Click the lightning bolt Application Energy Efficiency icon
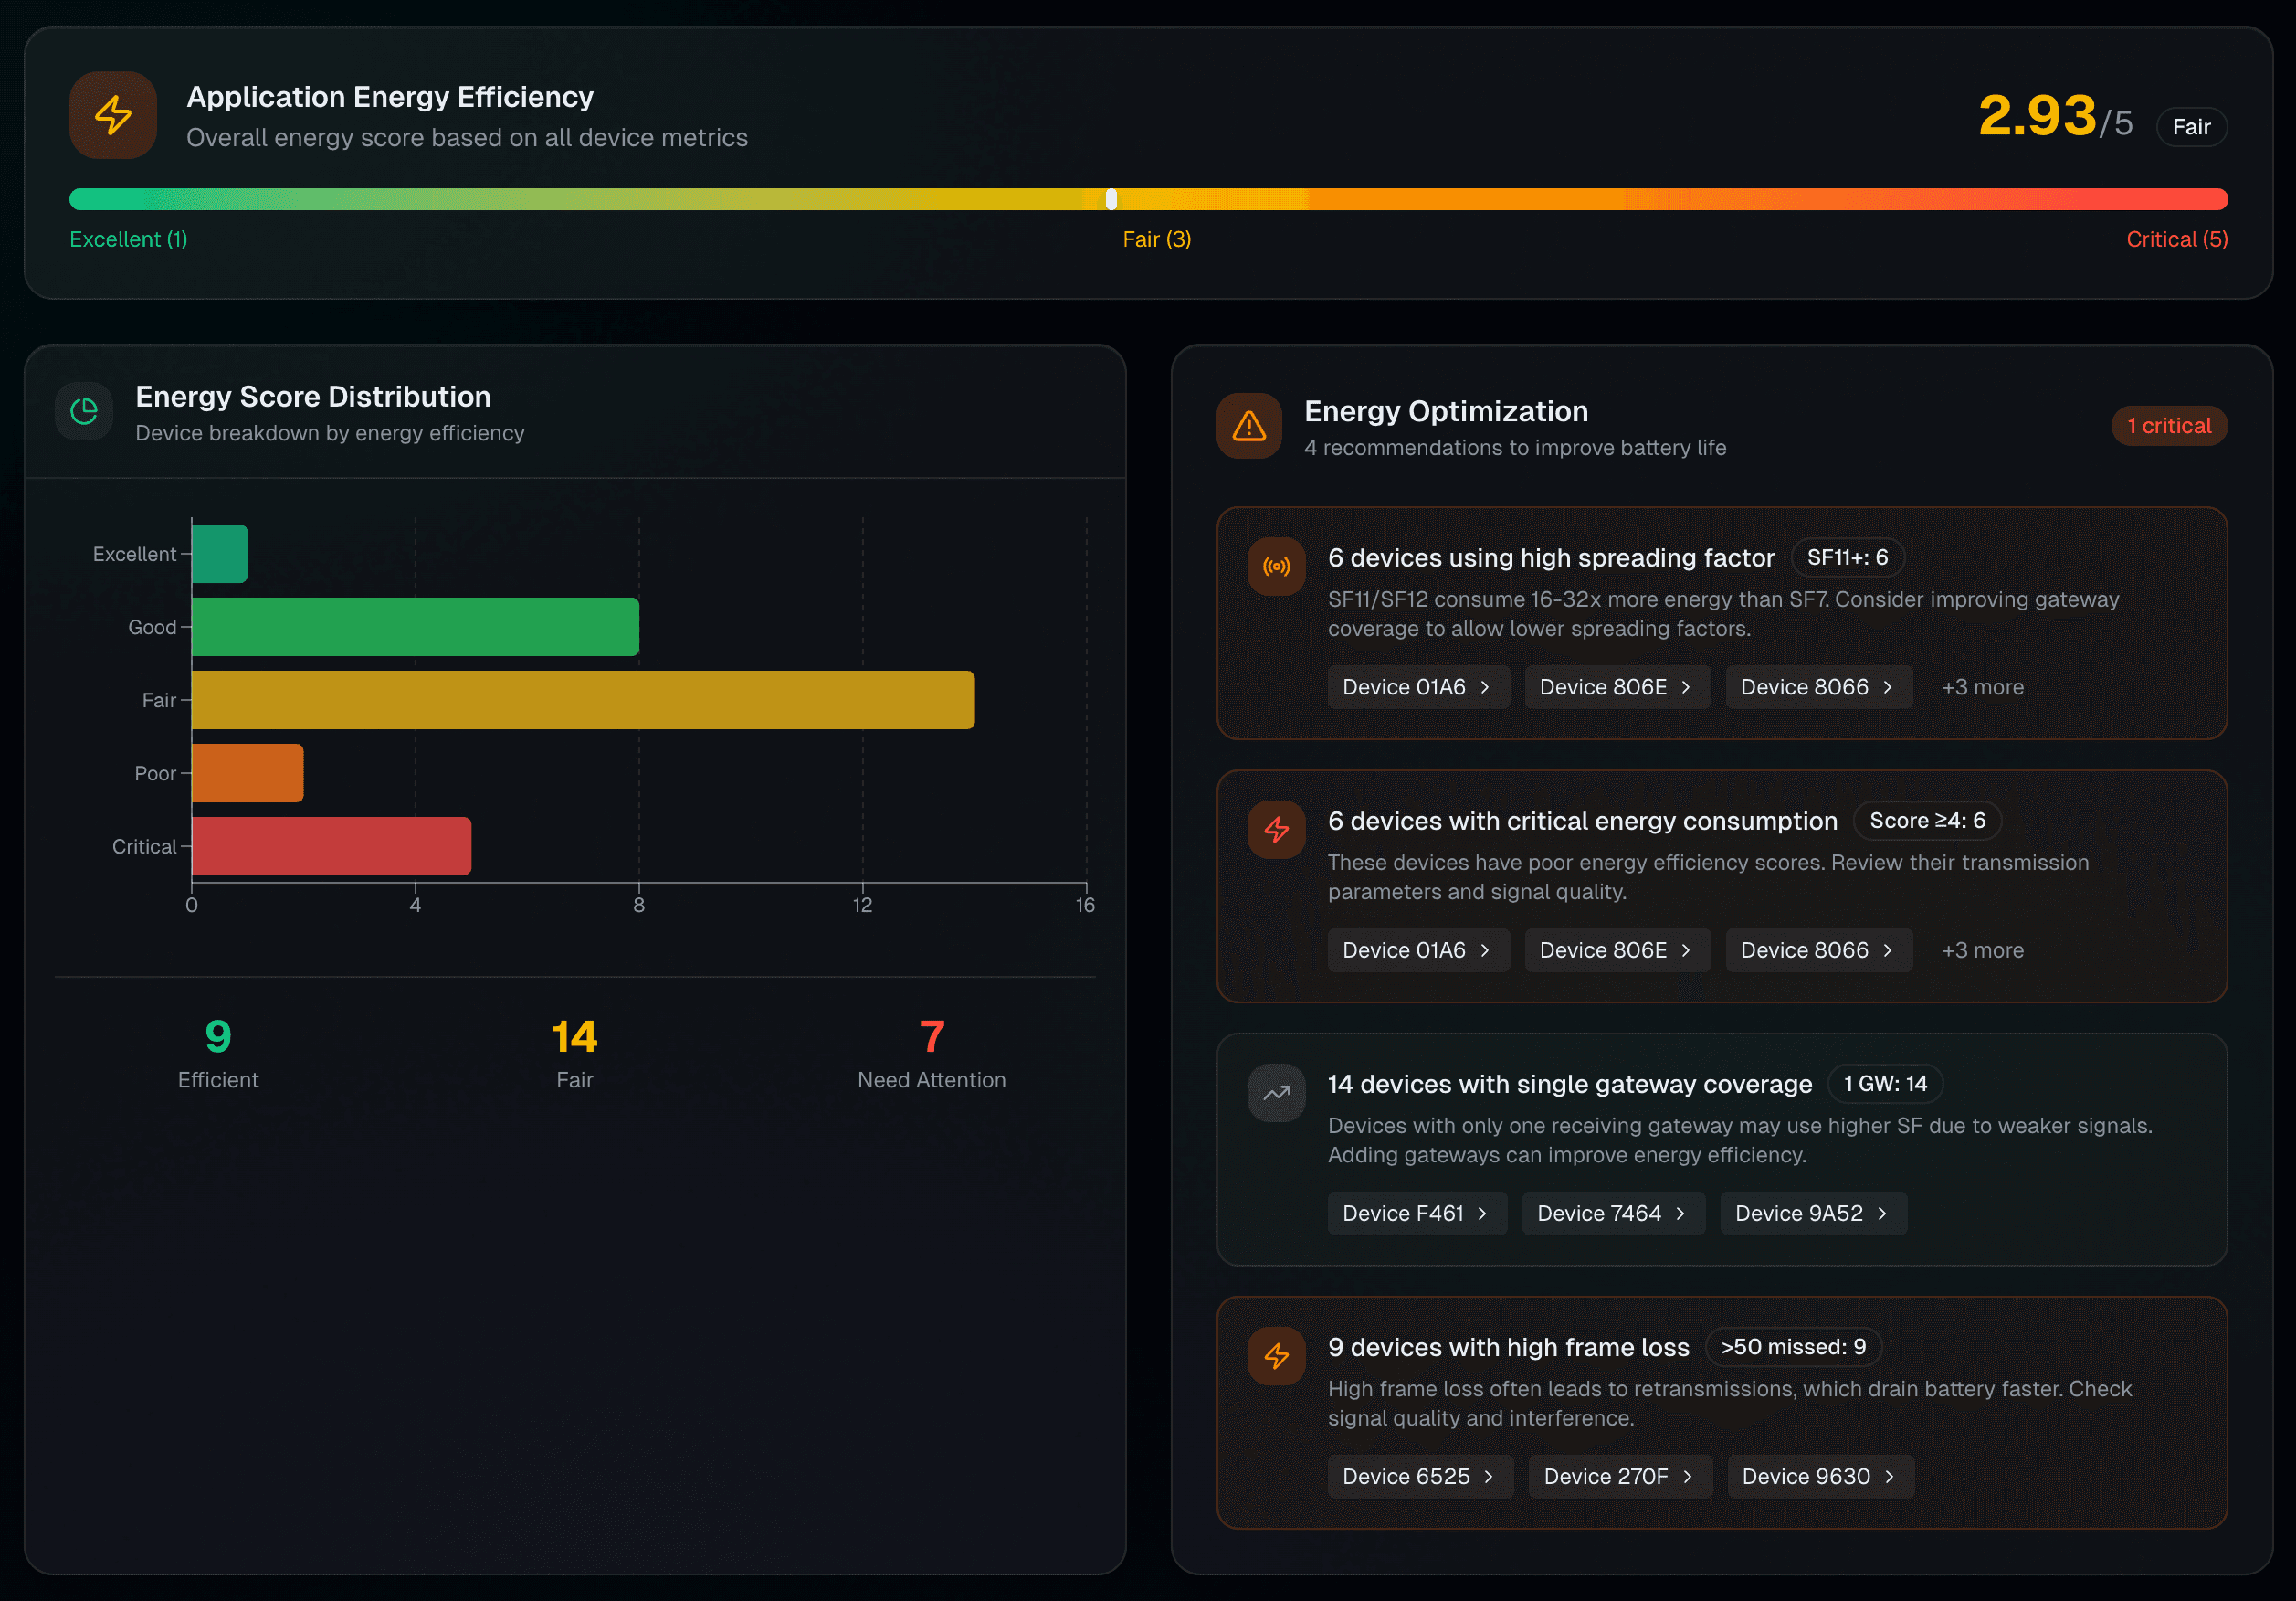 click(x=113, y=115)
